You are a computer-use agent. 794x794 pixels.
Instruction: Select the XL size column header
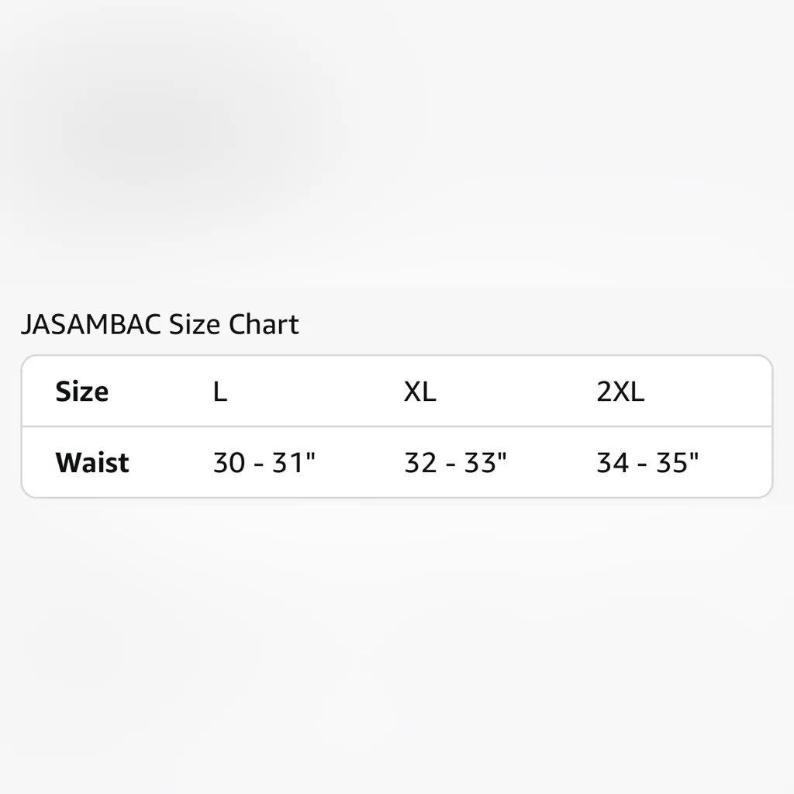click(419, 392)
